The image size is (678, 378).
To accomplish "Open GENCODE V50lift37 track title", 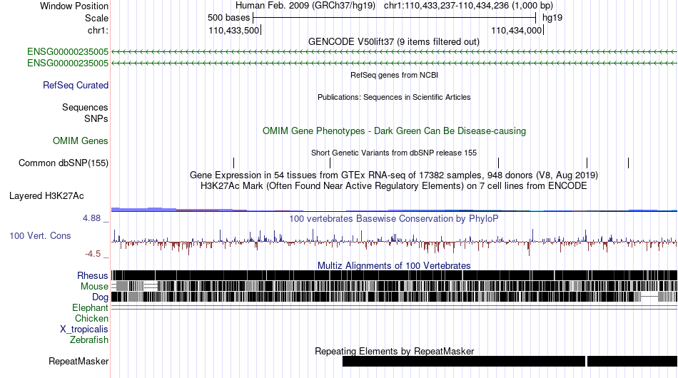I will pos(393,42).
